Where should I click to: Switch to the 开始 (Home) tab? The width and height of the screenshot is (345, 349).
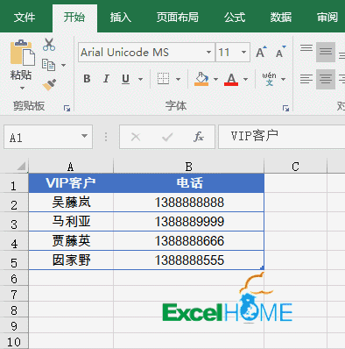(74, 18)
